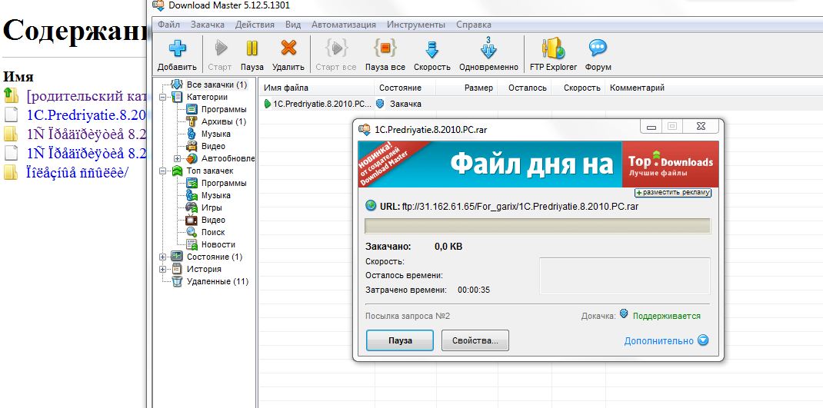
Task: Open the Инструменты menu
Action: (x=415, y=25)
